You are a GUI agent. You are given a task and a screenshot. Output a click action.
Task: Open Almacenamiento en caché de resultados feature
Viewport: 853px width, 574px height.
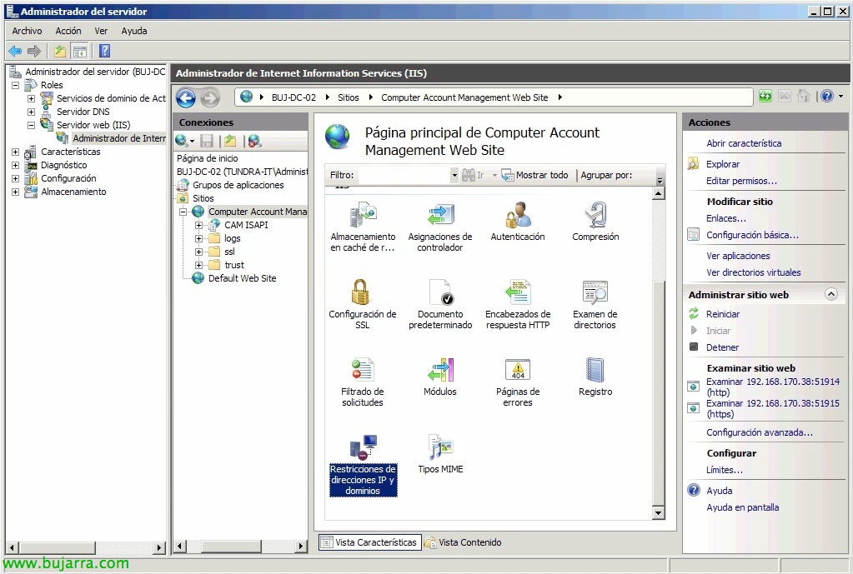(x=363, y=227)
